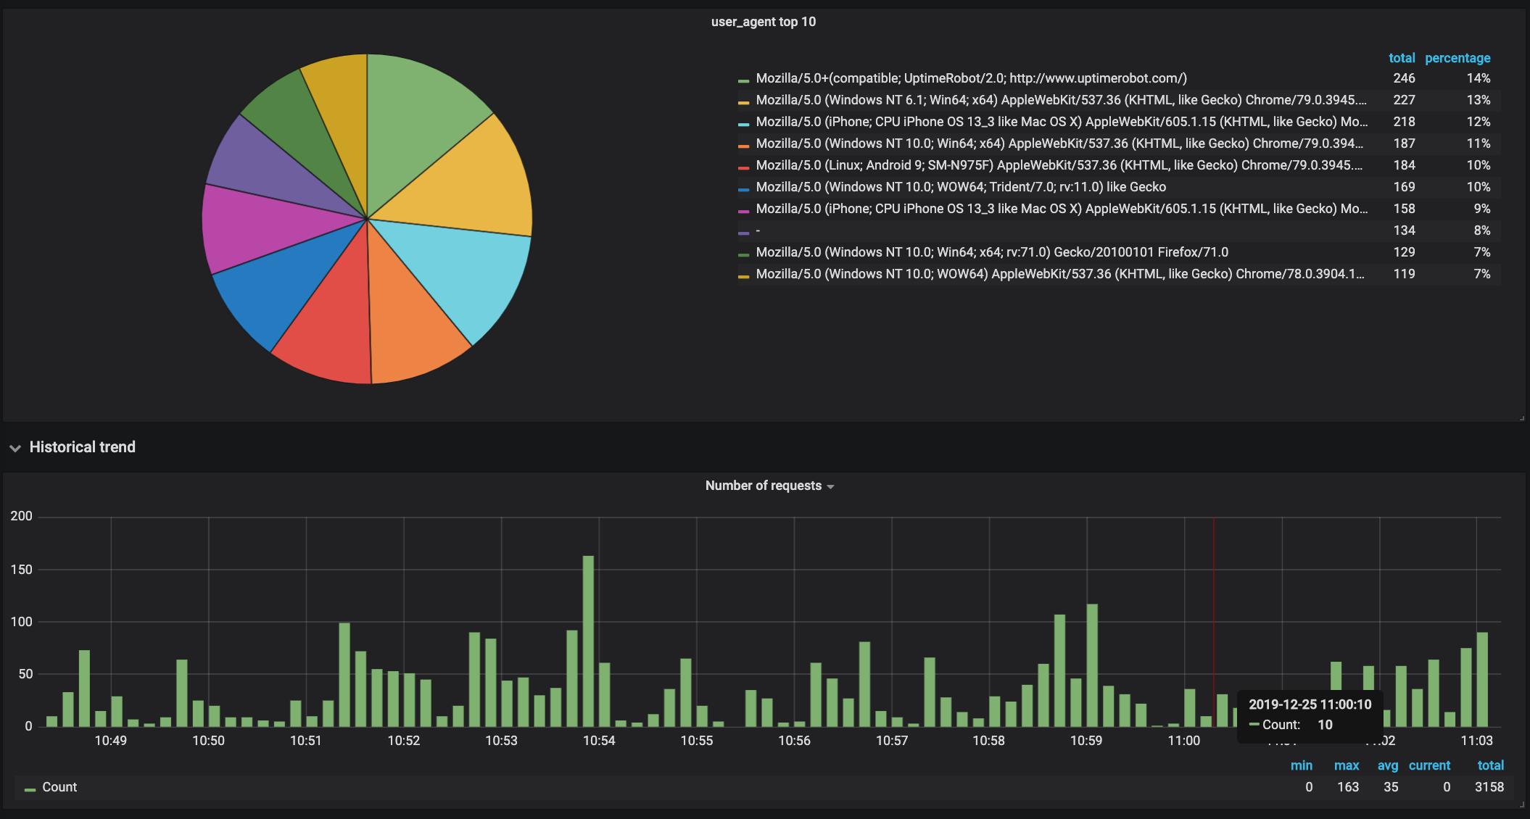
Task: Click the dash entry purple legend icon
Action: pyautogui.click(x=743, y=233)
